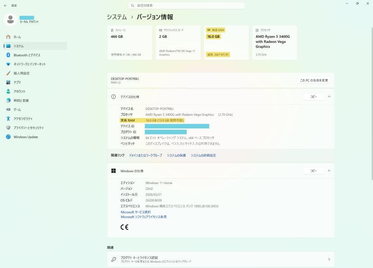
Task: Open the ストレージ 466 GB card
Action: click(x=130, y=43)
